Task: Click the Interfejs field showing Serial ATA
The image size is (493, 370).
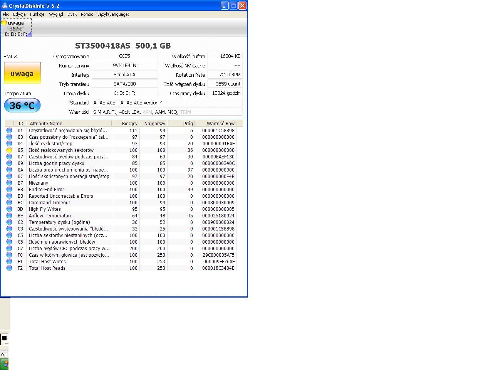Action: pos(125,74)
